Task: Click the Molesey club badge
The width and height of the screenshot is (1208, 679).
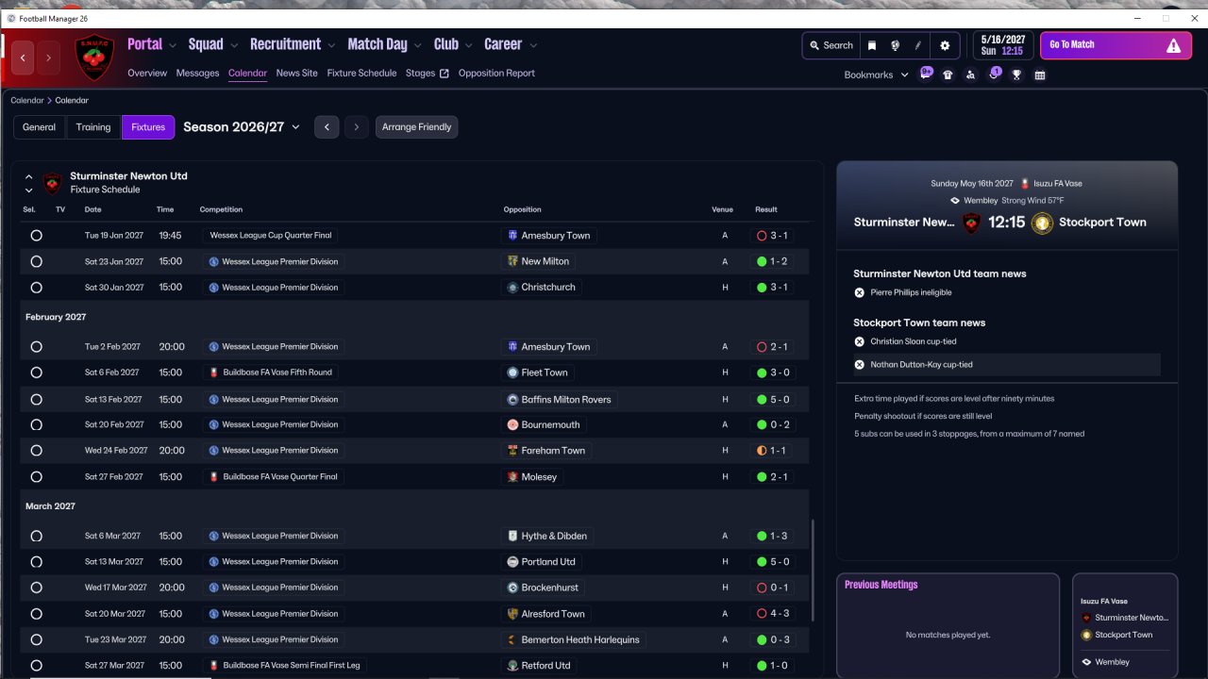Action: 512,477
